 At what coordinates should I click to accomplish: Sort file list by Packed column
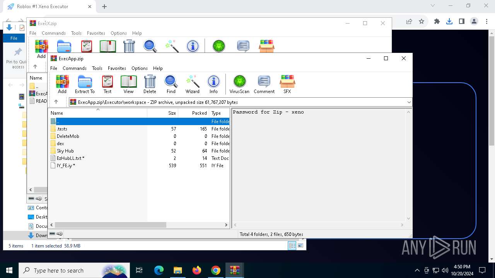[193, 113]
